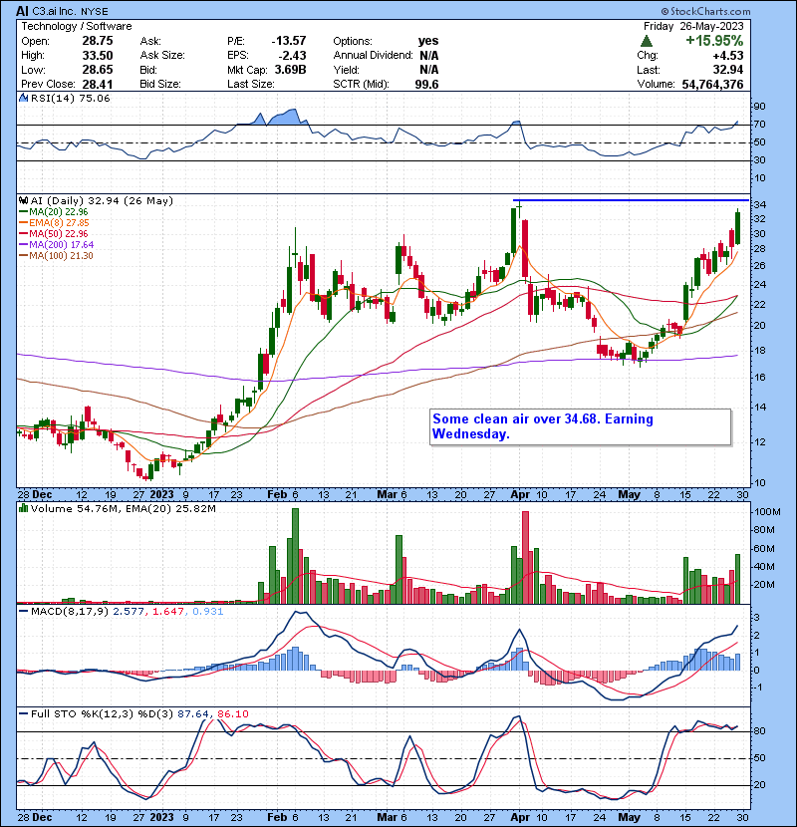Screen dimensions: 797x827
Task: Click the last green candle on 26 May
Action: pos(737,228)
